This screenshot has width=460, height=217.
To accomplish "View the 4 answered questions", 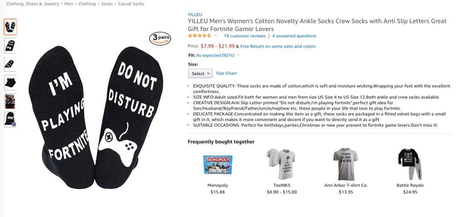I will [x=294, y=36].
